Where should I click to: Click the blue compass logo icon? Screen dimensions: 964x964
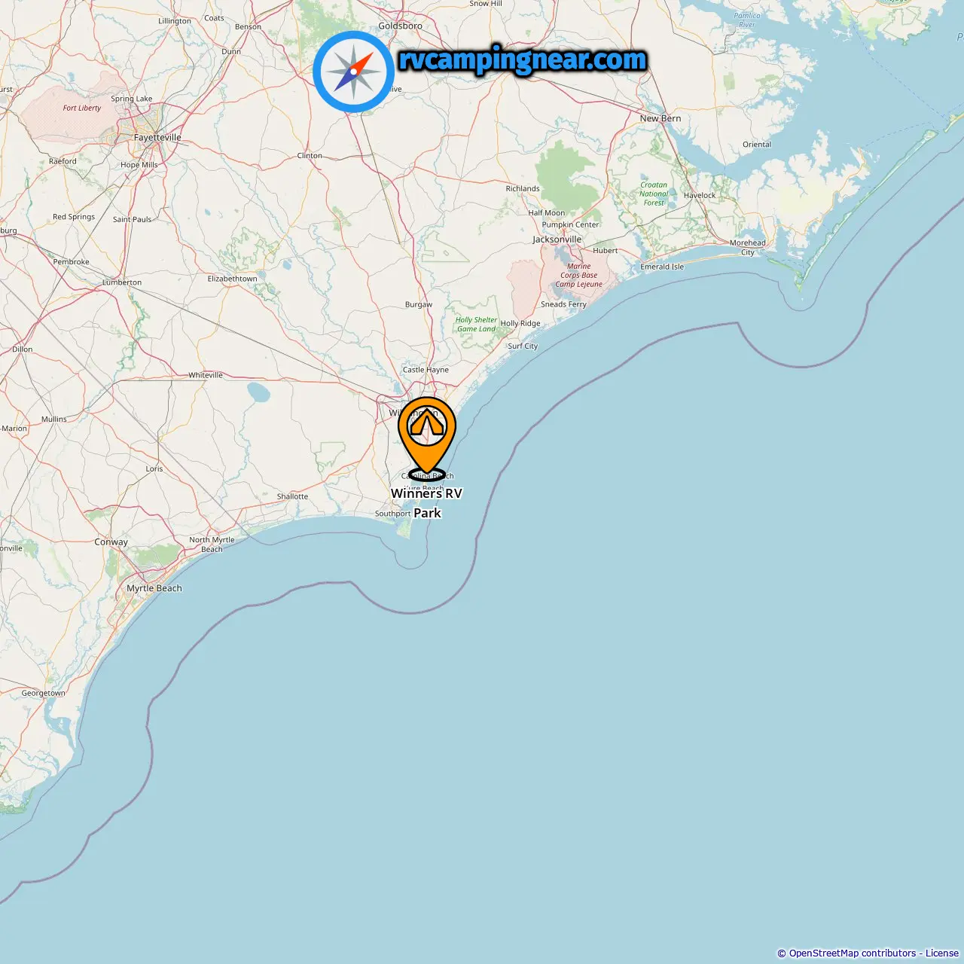point(353,72)
